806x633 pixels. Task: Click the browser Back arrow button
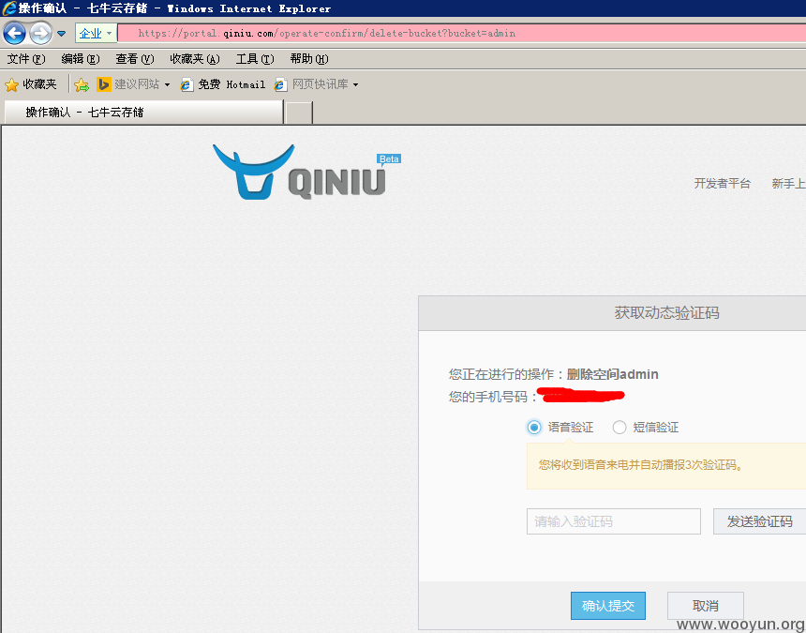tap(14, 34)
